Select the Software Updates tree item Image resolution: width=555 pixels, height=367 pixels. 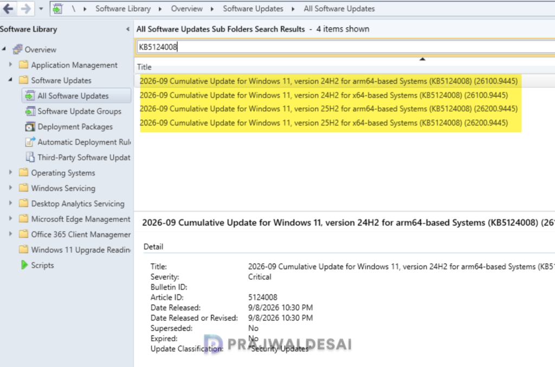[61, 80]
